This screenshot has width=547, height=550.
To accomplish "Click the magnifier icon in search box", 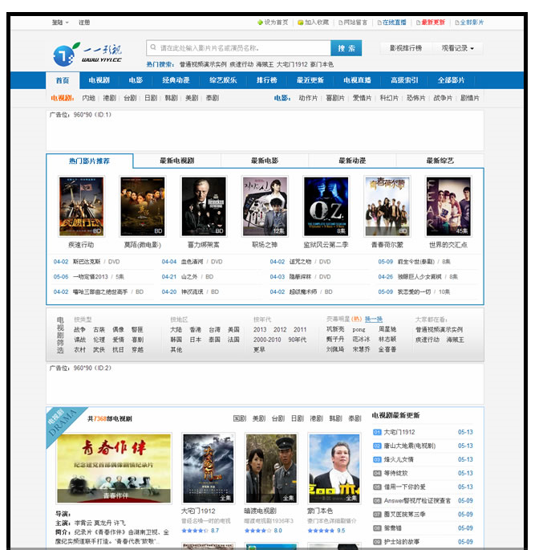I will click(153, 47).
